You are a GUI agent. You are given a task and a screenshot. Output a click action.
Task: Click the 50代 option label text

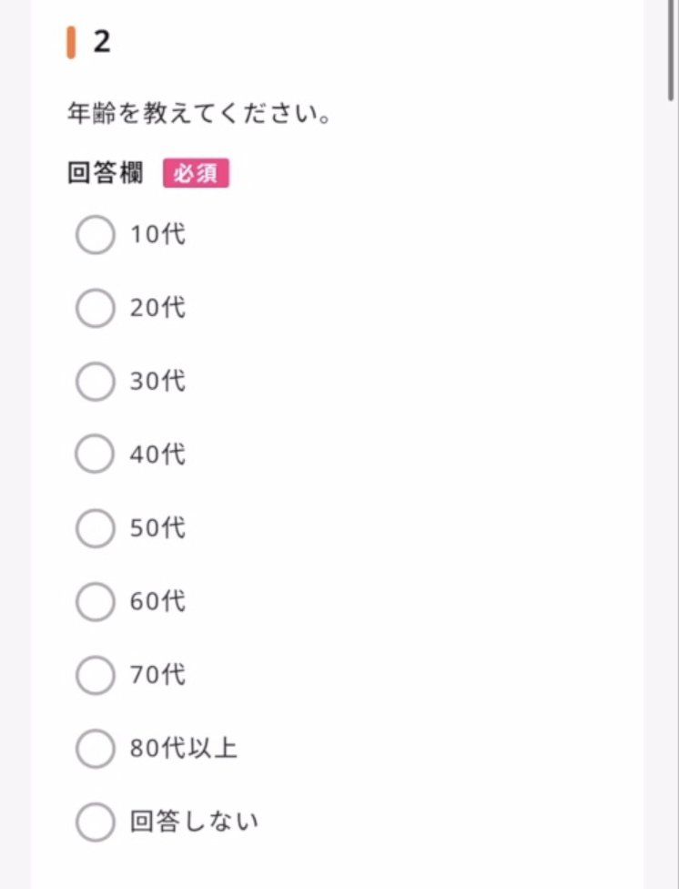(x=157, y=528)
